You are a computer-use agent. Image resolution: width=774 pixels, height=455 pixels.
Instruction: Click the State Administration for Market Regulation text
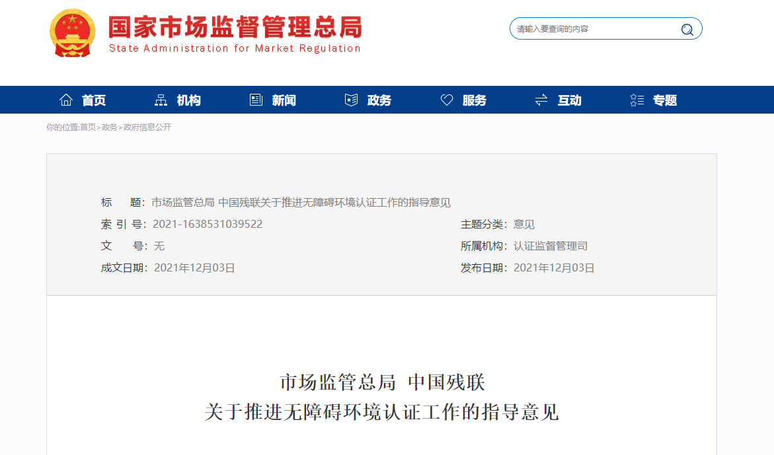[235, 48]
